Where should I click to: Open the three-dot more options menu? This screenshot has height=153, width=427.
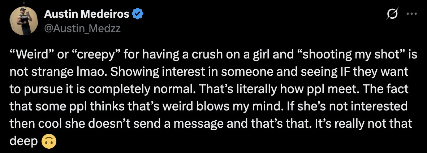point(411,14)
